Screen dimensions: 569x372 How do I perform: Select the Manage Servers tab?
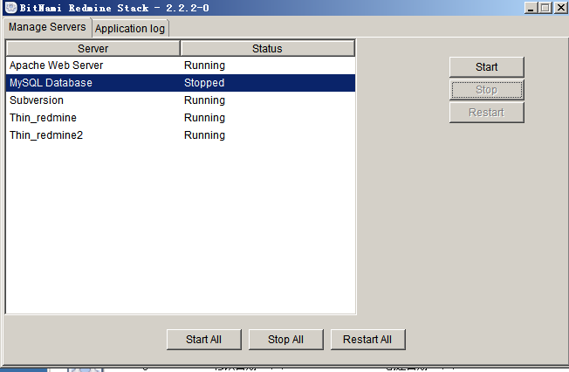coord(47,27)
